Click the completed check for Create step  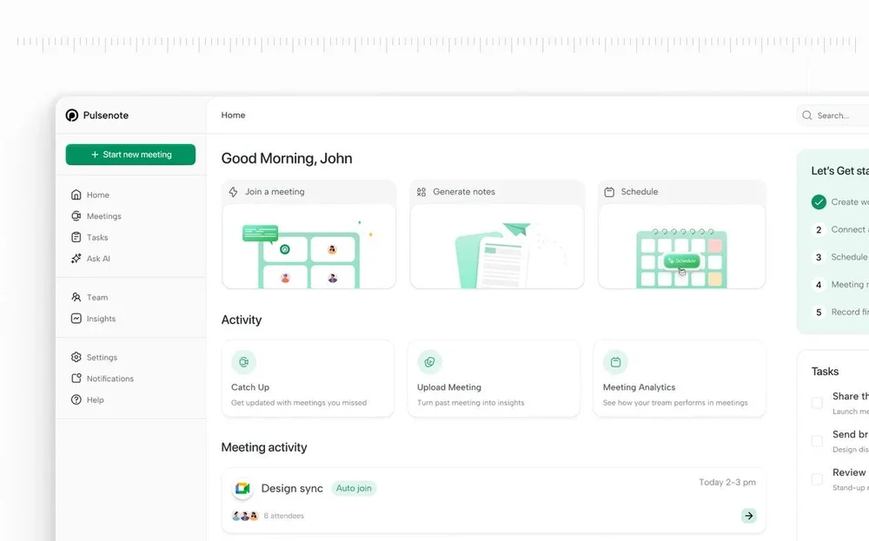pyautogui.click(x=819, y=202)
